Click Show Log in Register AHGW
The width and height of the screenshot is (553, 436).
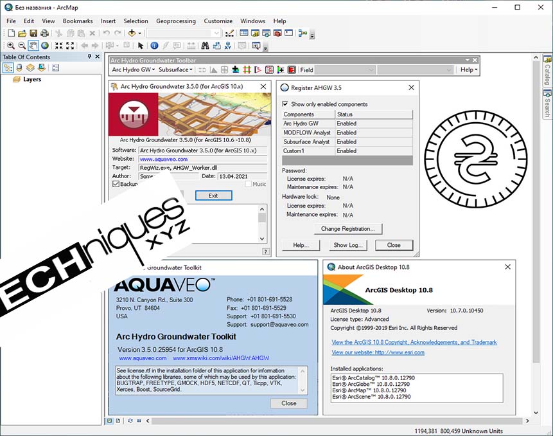coord(348,245)
